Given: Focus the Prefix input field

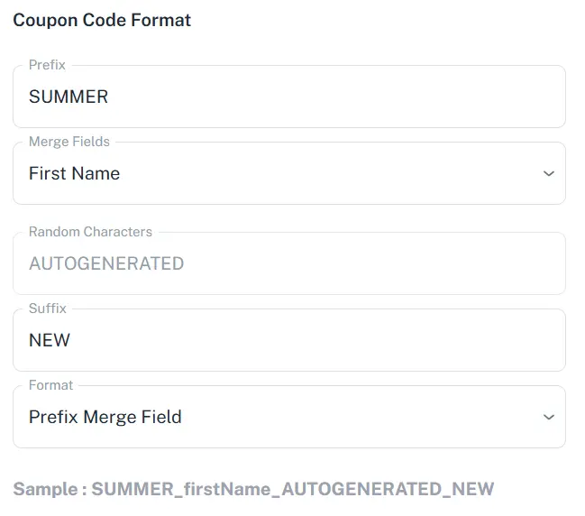Looking at the screenshot, I should (288, 97).
